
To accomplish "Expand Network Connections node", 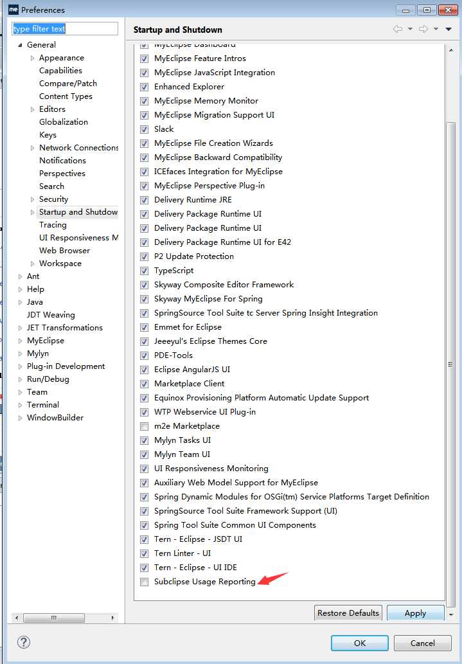I will [x=32, y=148].
